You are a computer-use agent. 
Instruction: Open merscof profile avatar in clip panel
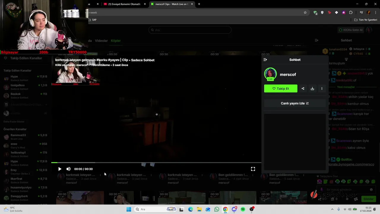tap(270, 74)
